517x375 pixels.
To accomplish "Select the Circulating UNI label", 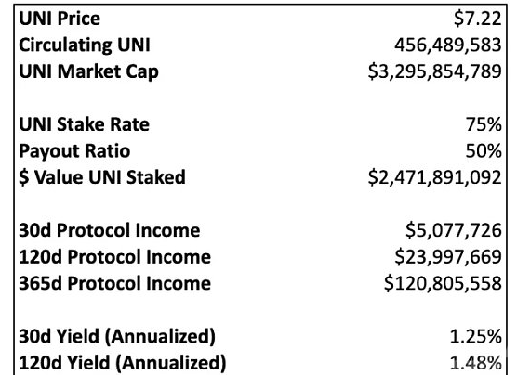I will (85, 45).
